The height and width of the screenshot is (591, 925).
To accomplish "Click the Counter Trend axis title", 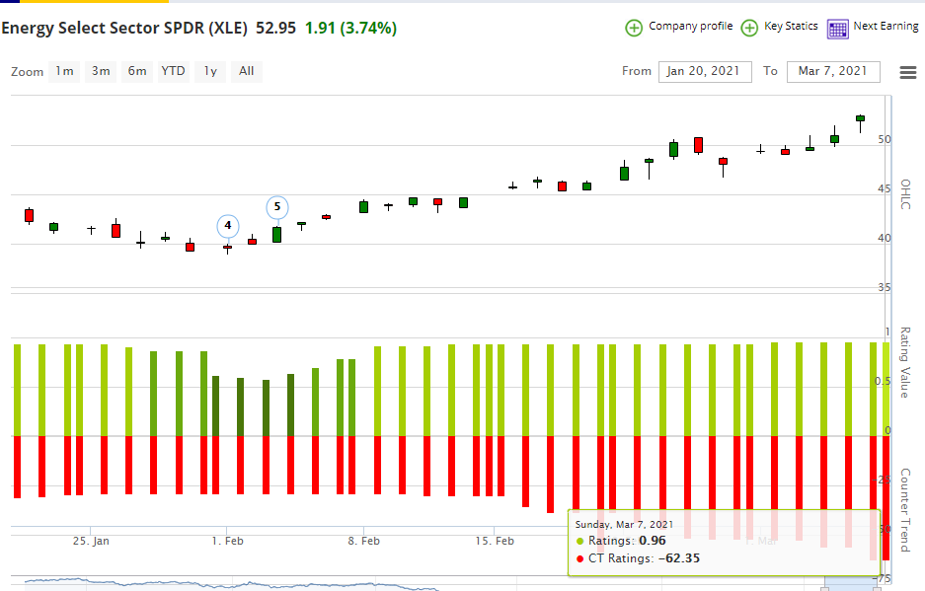I will click(905, 511).
